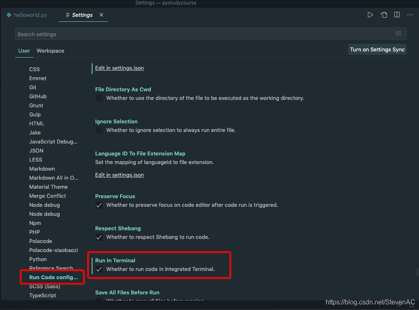Select JavaScript Debug... category
Viewport: 419px width, 310px height.
pyautogui.click(x=53, y=141)
